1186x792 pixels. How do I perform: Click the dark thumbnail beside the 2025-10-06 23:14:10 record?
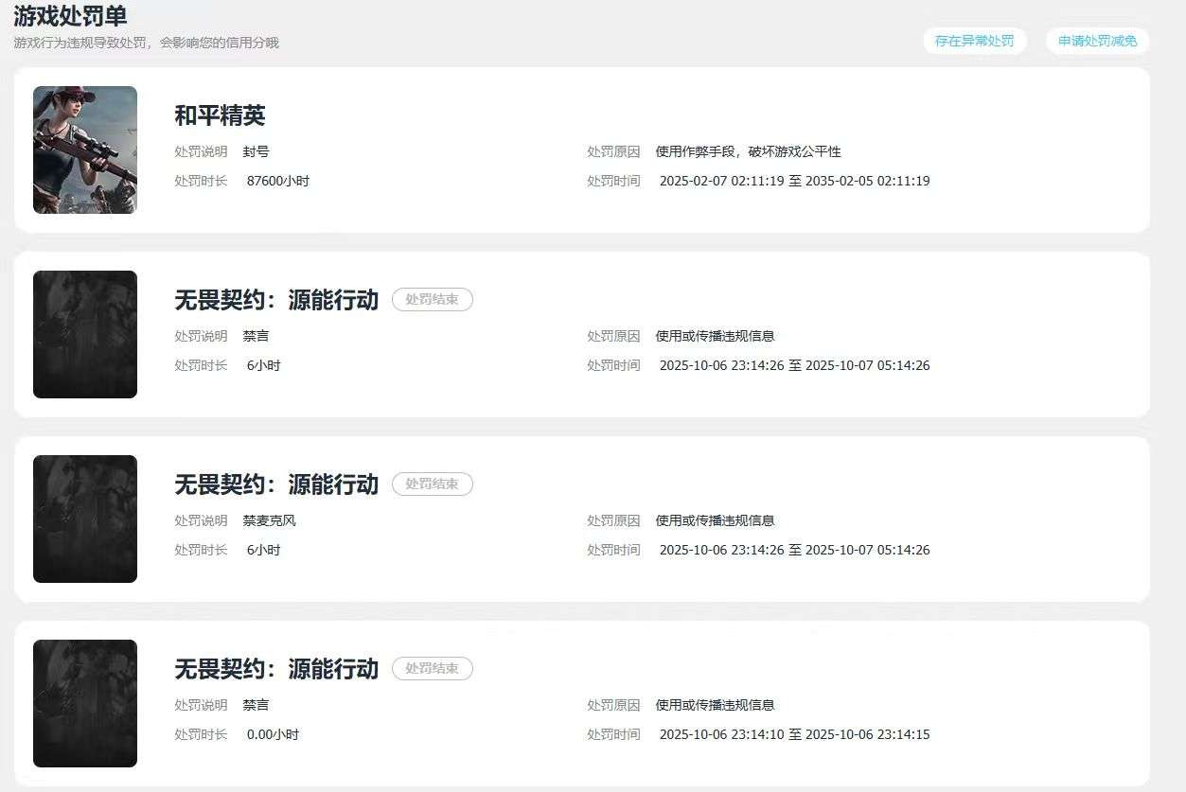click(x=85, y=703)
